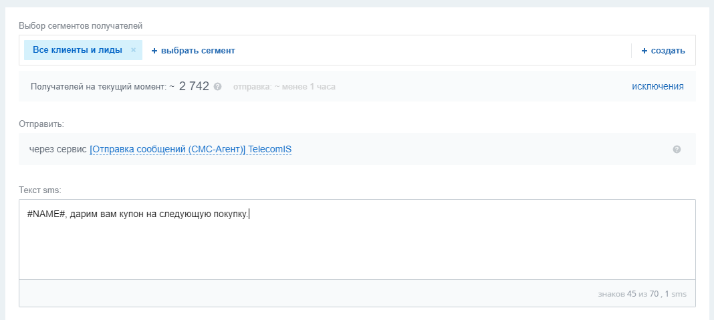714x320 pixels.
Task: Click the plus icon before "выбрать сегмент"
Action: (x=154, y=50)
